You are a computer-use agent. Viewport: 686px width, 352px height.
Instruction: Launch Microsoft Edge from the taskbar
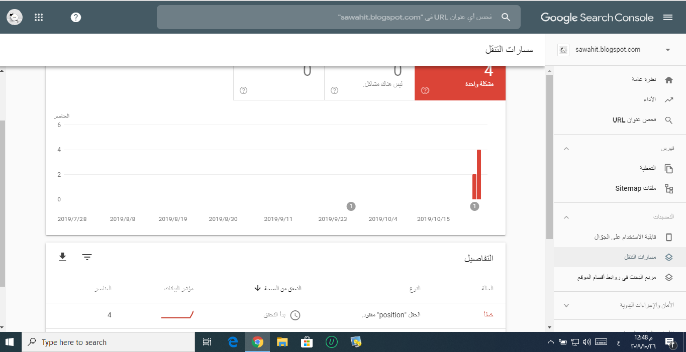pos(233,342)
